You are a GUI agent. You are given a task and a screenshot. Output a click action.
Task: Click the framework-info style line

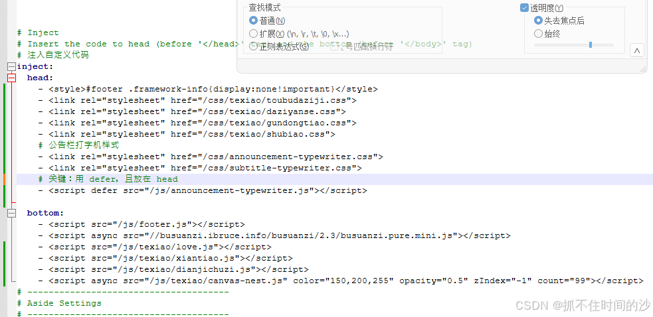click(208, 89)
